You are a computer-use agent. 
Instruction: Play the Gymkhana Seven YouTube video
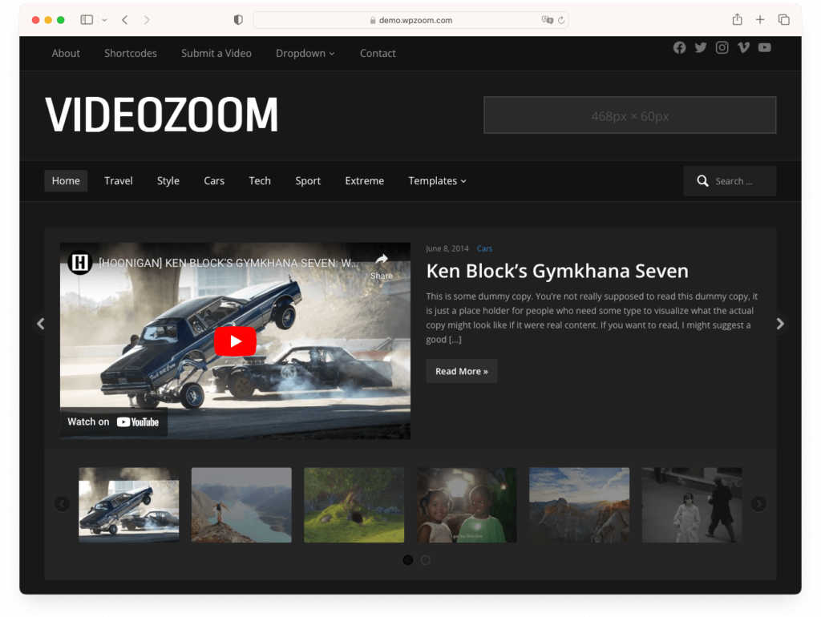tap(235, 341)
